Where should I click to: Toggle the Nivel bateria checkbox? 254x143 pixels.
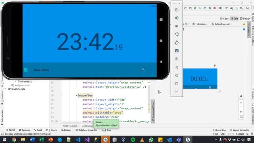pyautogui.click(x=25, y=70)
